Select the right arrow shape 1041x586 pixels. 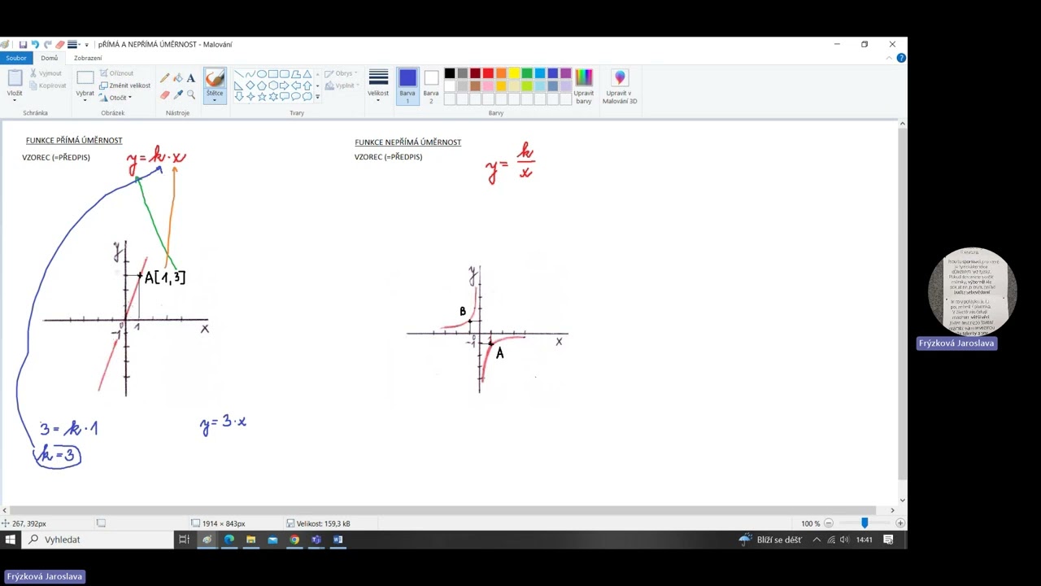[x=285, y=85]
